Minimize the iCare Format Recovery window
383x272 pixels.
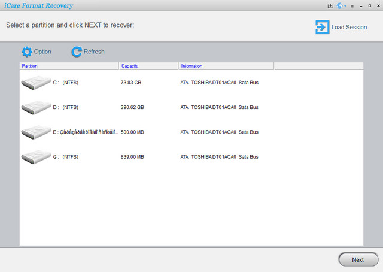[x=360, y=6]
